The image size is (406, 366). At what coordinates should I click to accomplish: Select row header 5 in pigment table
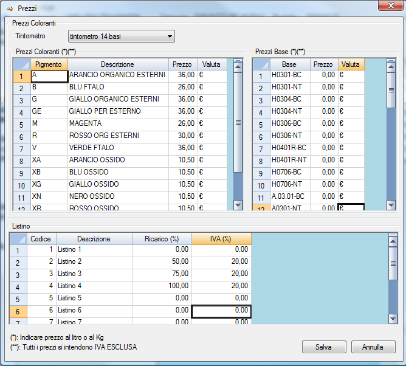pos(22,125)
